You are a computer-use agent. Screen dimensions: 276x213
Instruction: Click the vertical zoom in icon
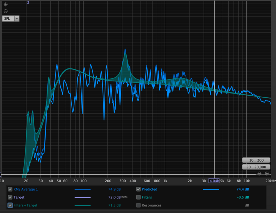coord(6,4)
